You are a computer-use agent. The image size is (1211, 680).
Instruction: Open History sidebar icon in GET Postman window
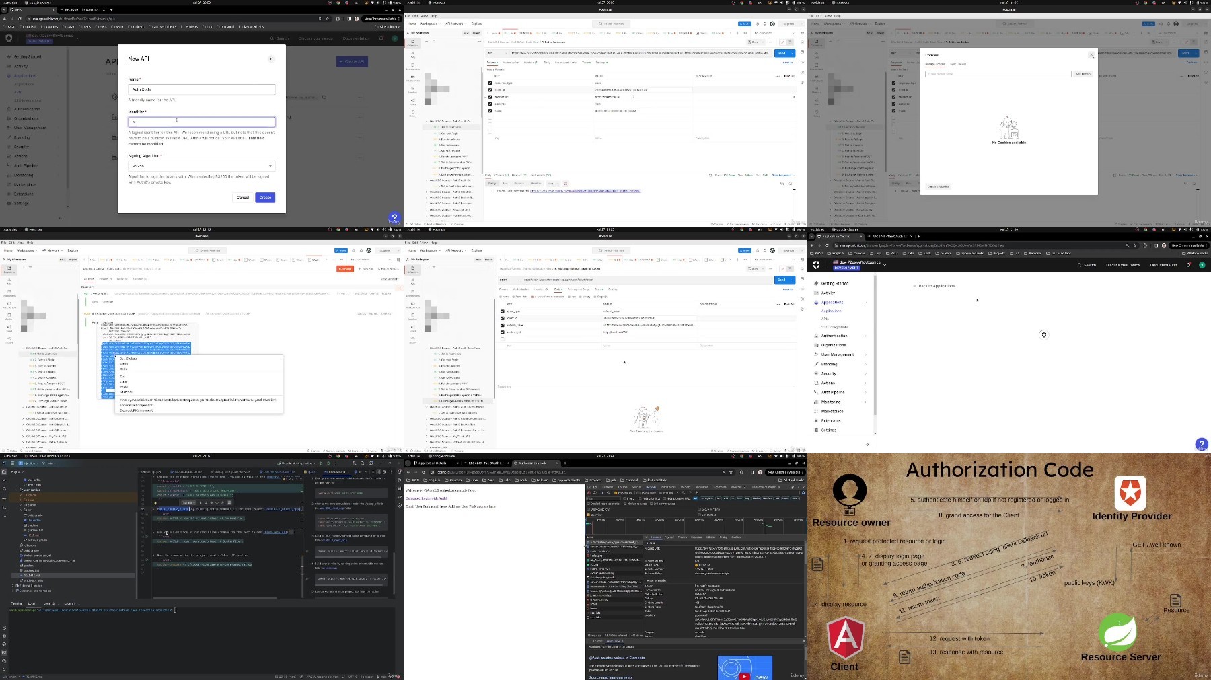[413, 114]
